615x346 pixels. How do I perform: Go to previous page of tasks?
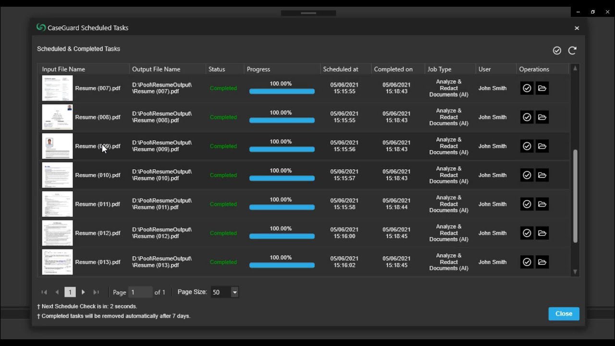[x=57, y=292]
